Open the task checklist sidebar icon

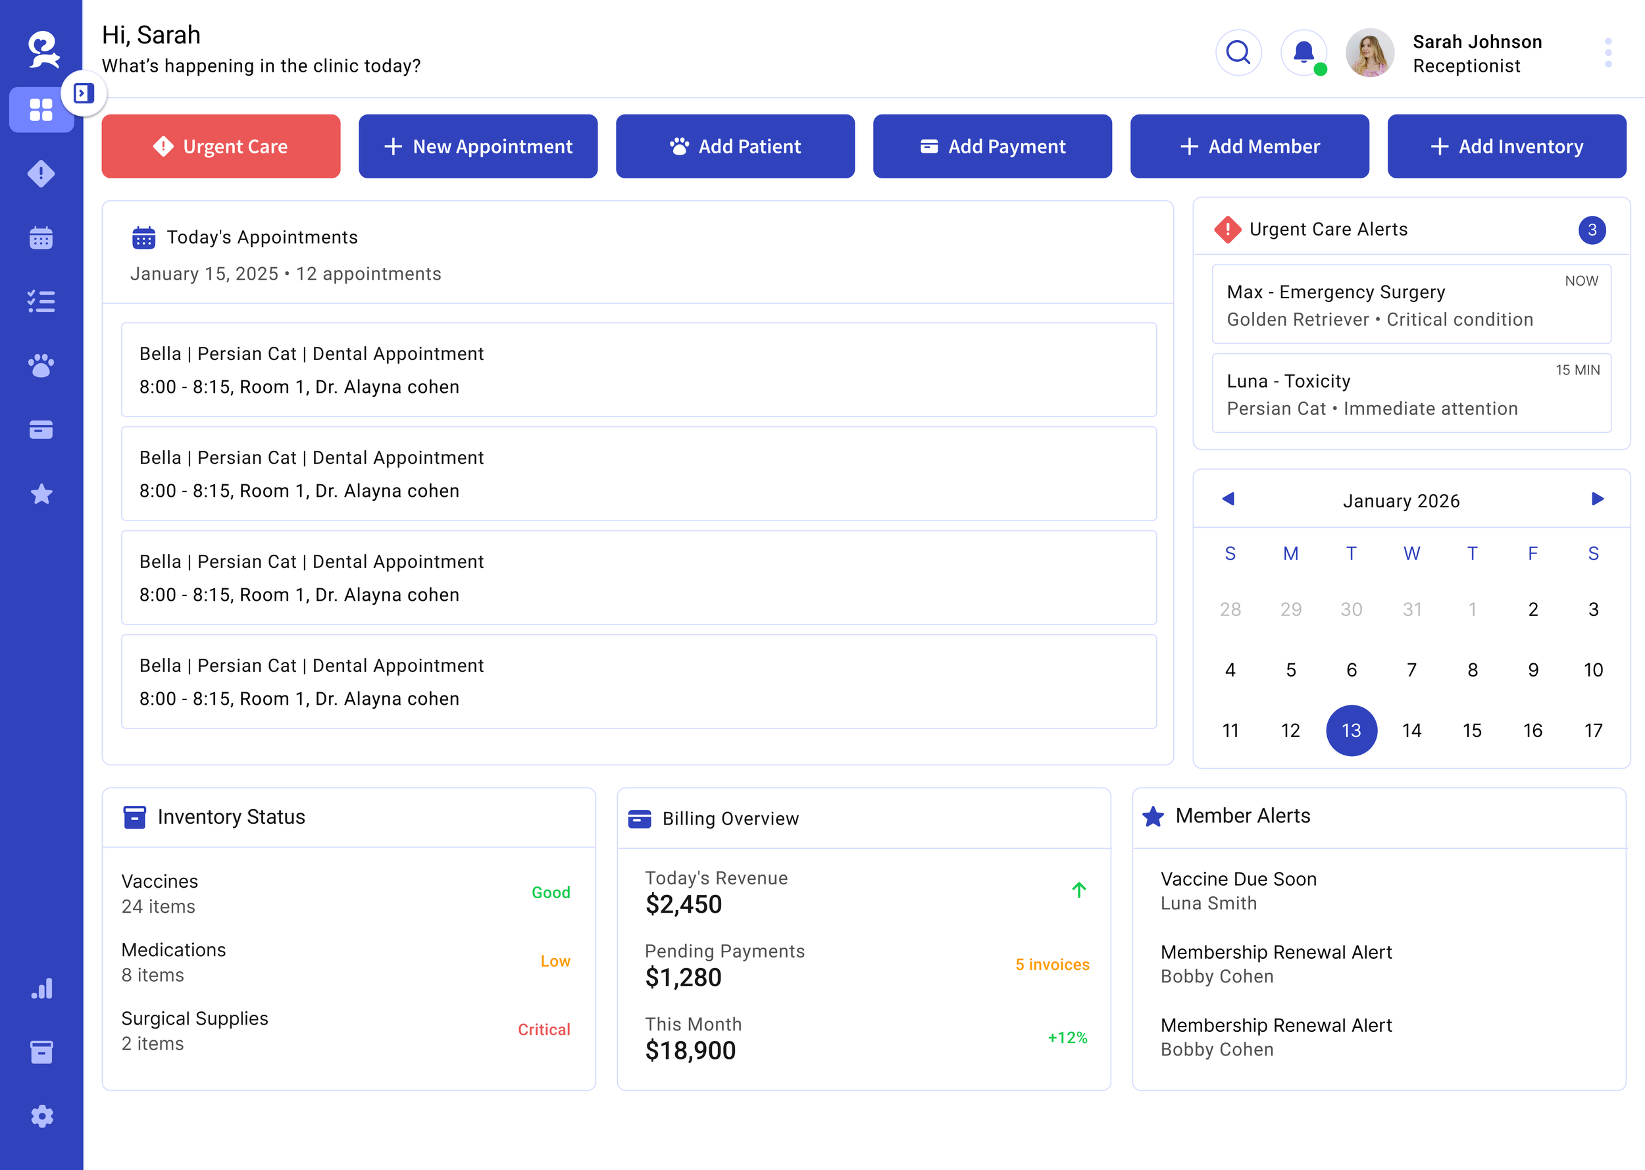tap(41, 301)
